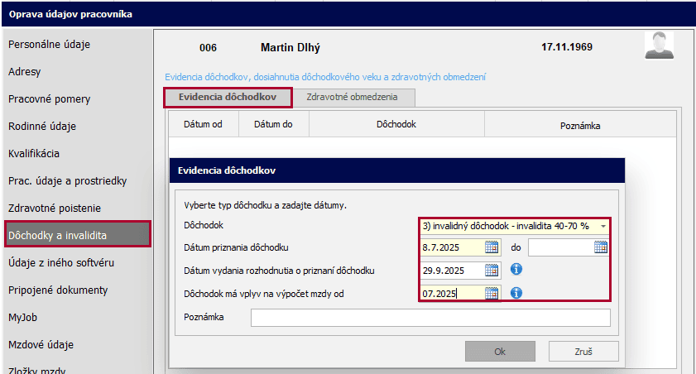Switch to Zdravotné obmedzenia tab
The image size is (696, 374).
(x=352, y=97)
